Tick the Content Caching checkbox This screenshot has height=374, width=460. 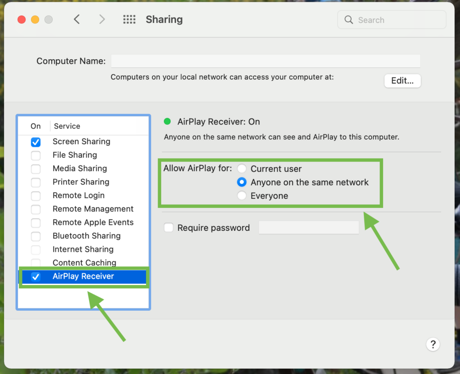[x=36, y=263]
